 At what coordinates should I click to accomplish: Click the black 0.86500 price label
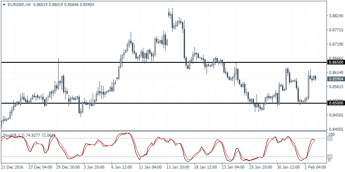pos(336,62)
